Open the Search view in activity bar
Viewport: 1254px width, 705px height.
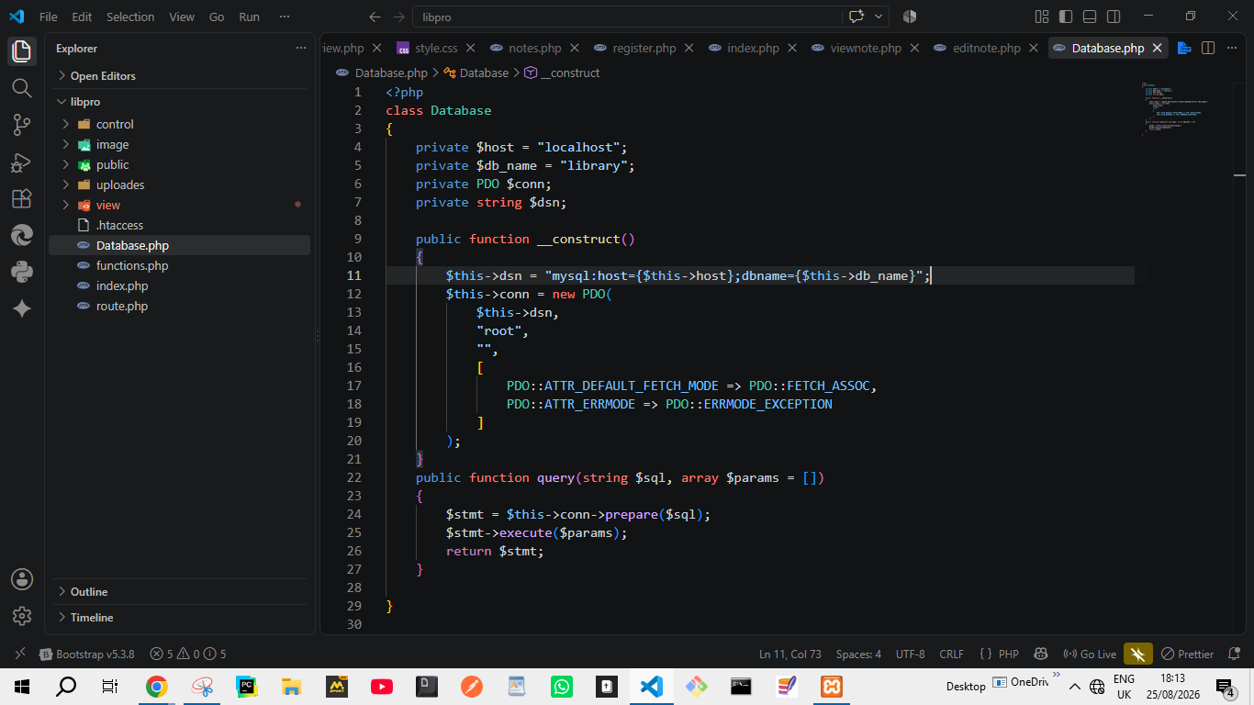(x=22, y=88)
